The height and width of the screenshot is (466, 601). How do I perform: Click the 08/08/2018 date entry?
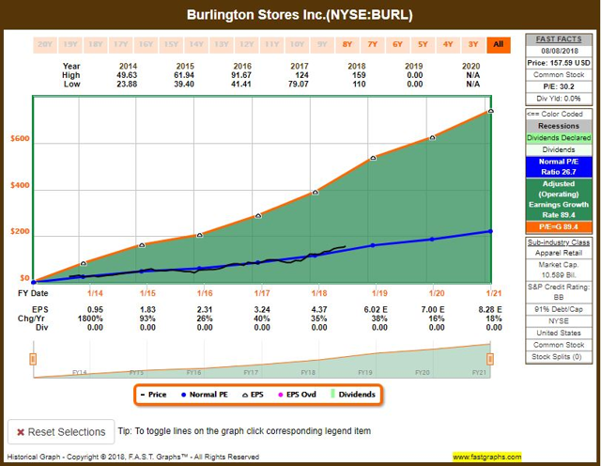pos(559,51)
